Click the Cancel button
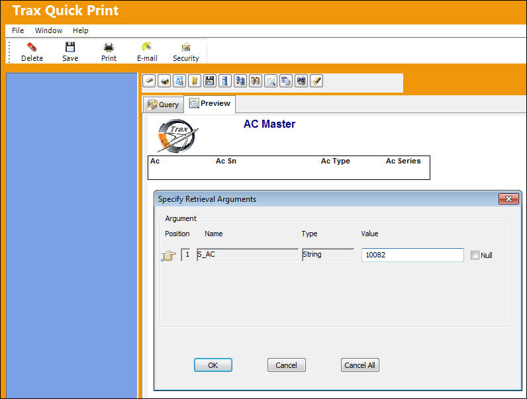 point(287,365)
